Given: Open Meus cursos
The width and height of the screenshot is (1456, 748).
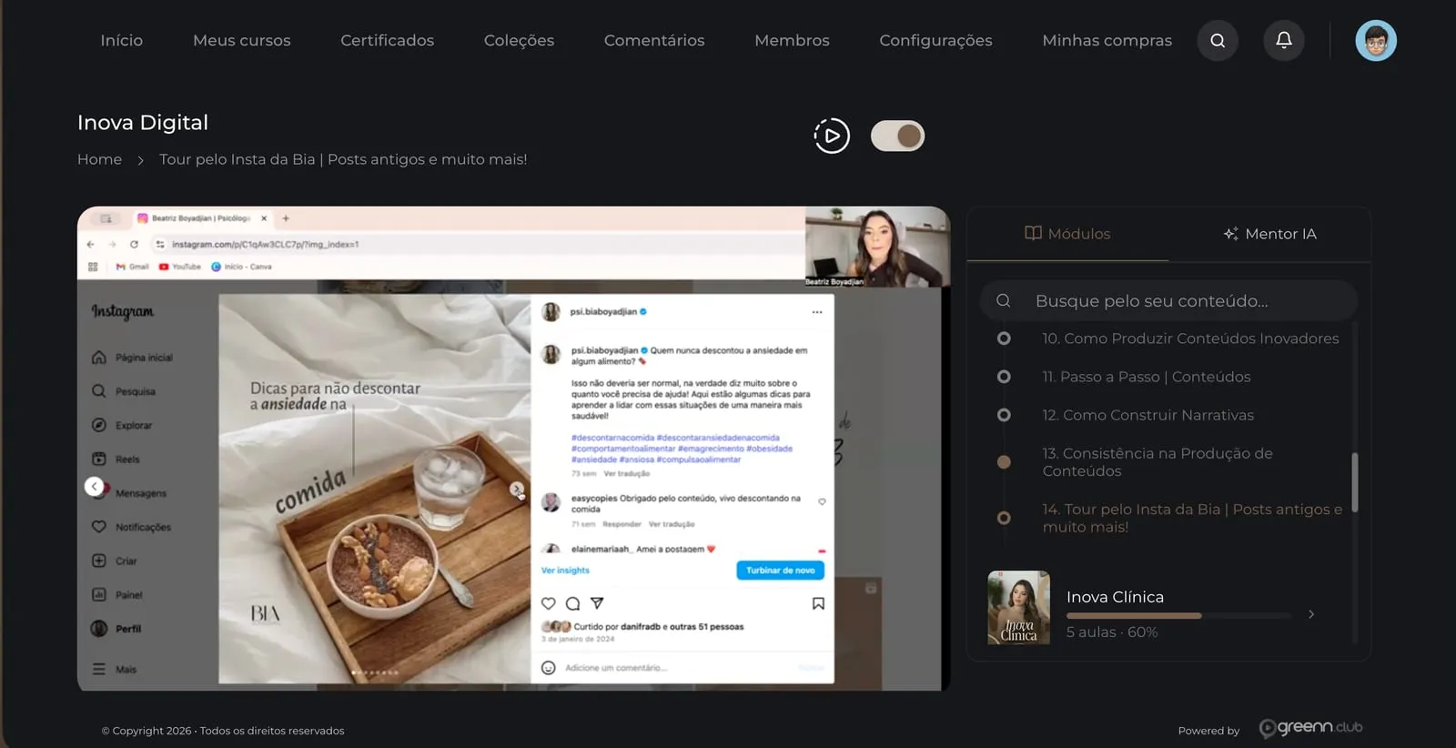Looking at the screenshot, I should (242, 40).
